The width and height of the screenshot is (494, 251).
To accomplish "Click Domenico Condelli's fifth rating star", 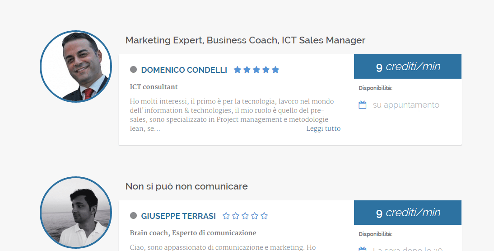I will click(x=275, y=70).
